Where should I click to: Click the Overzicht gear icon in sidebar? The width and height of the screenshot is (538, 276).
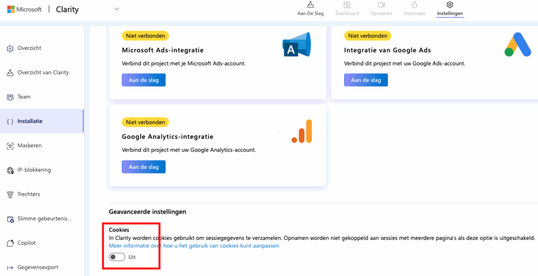[x=10, y=48]
